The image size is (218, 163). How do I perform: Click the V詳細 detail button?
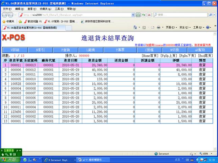point(15,50)
